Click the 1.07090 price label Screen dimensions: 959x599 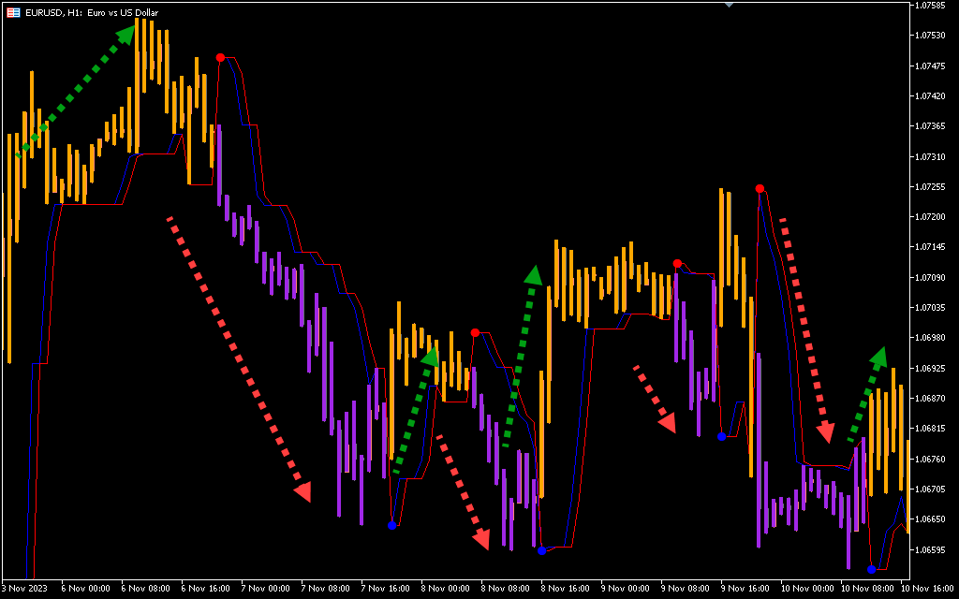pyautogui.click(x=932, y=277)
